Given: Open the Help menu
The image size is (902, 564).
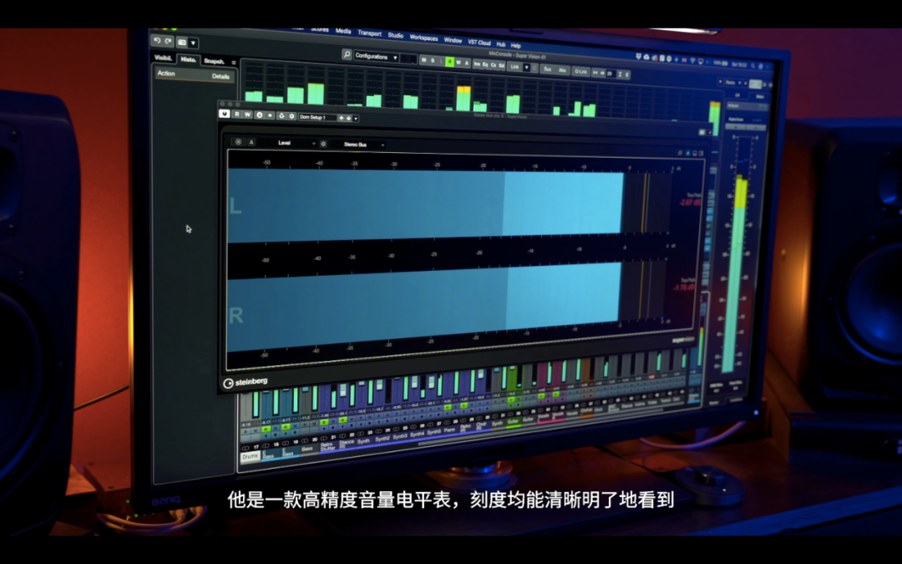Looking at the screenshot, I should pyautogui.click(x=515, y=45).
